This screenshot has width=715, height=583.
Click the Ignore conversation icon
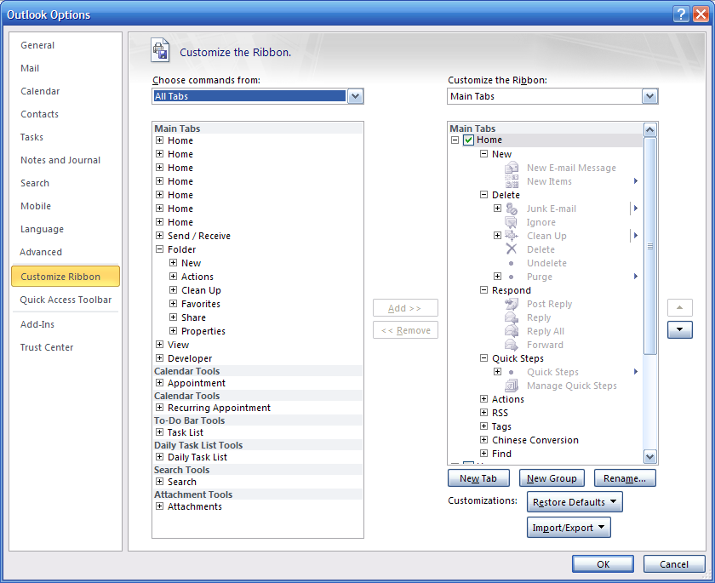click(x=512, y=222)
